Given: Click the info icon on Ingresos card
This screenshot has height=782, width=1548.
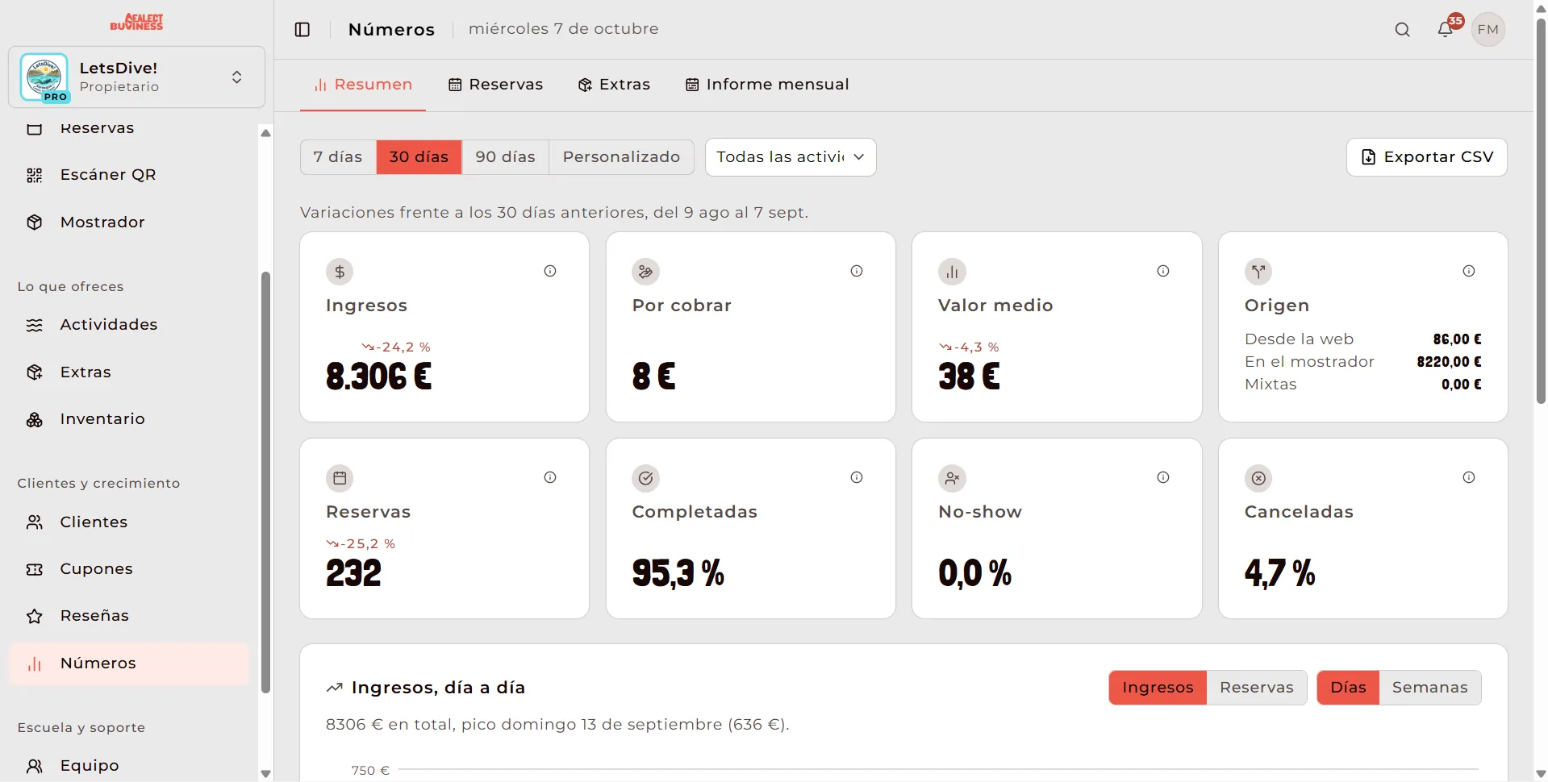Looking at the screenshot, I should [550, 271].
